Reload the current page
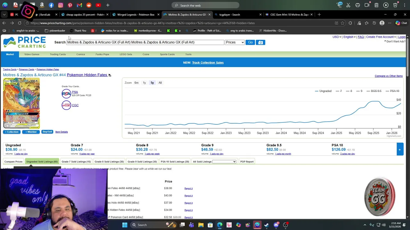This screenshot has height=230, width=410. coord(20,23)
